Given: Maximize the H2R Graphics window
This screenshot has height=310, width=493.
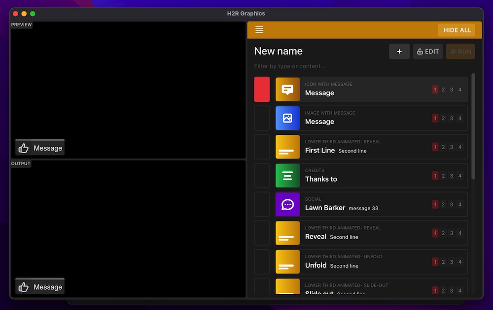Looking at the screenshot, I should pos(33,14).
